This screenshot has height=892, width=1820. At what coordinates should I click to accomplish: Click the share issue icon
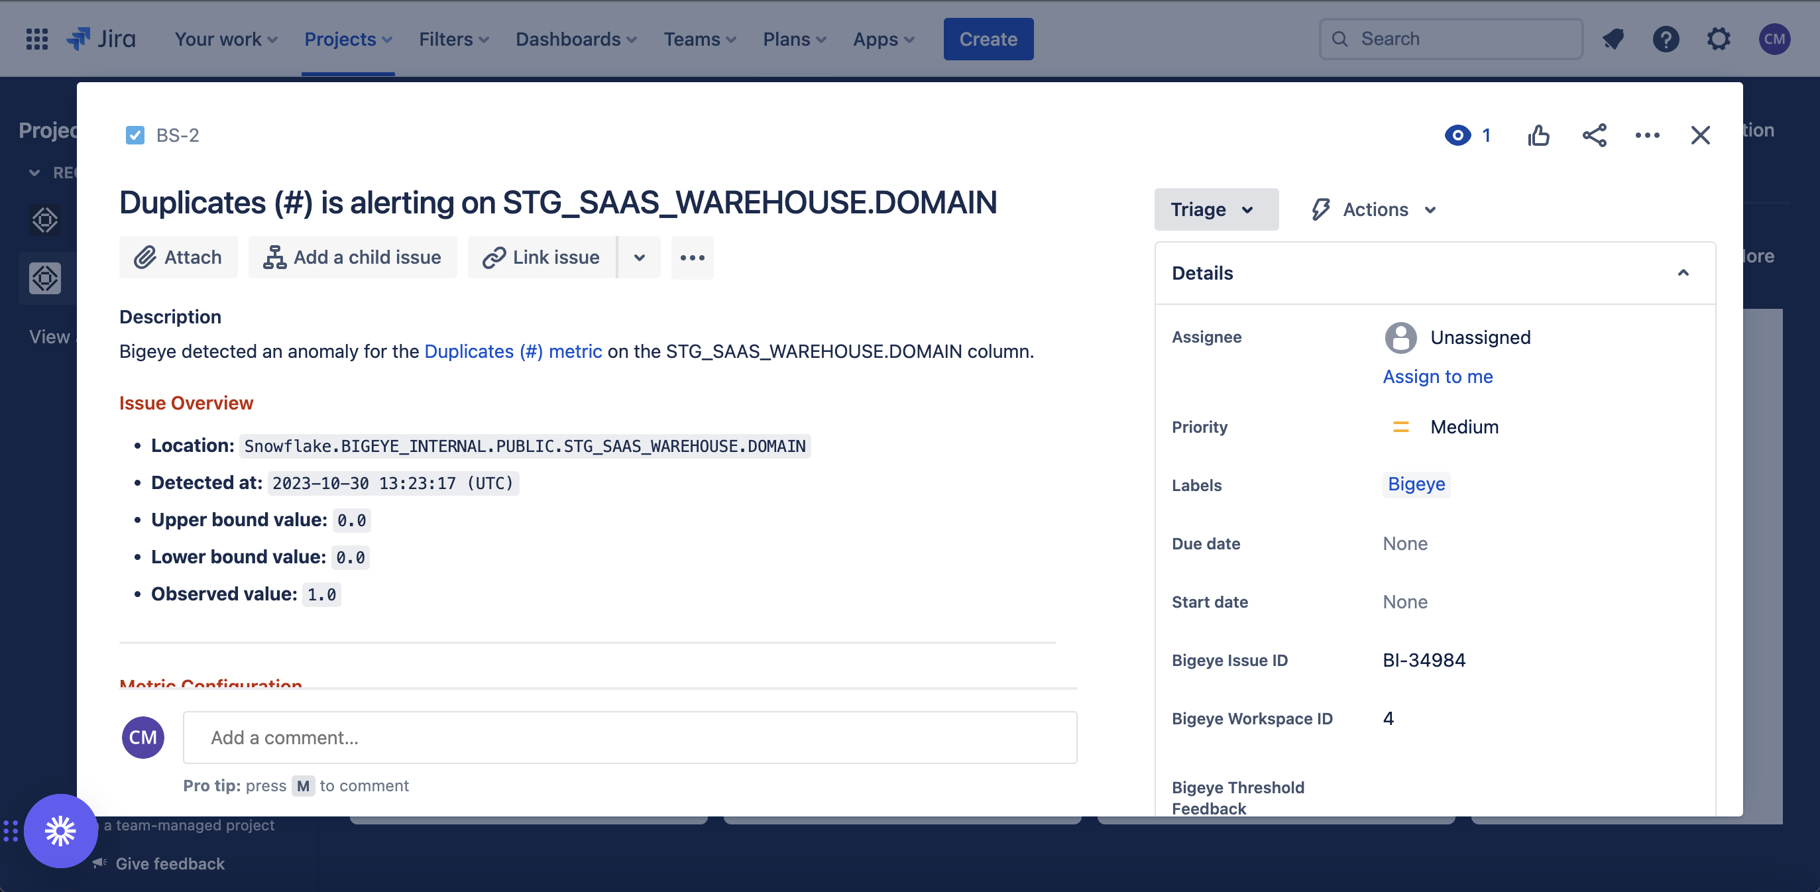pyautogui.click(x=1594, y=135)
